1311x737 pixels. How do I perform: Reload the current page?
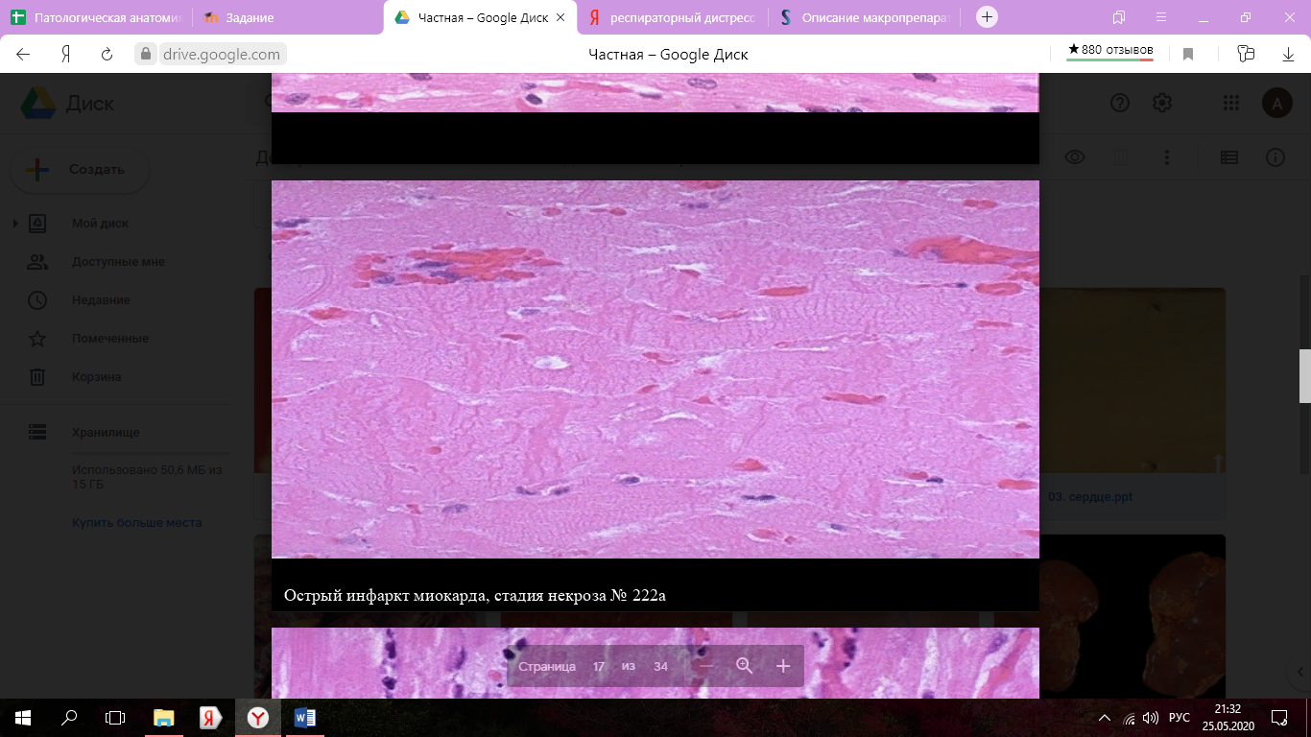[107, 55]
